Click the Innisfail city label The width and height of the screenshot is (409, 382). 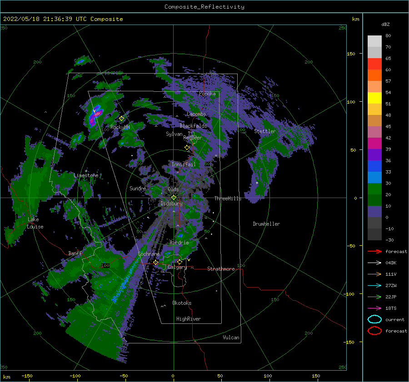tap(184, 164)
